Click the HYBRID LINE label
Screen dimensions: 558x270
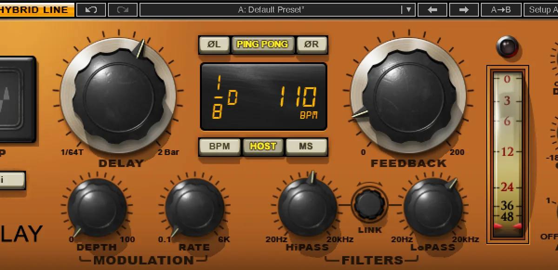(35, 9)
